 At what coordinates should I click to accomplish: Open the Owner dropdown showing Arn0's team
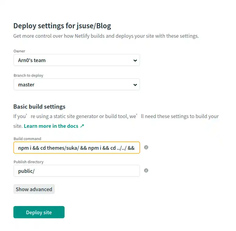76,60
